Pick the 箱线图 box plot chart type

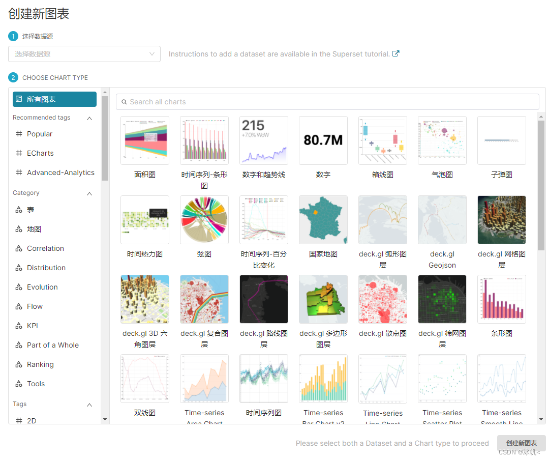382,140
